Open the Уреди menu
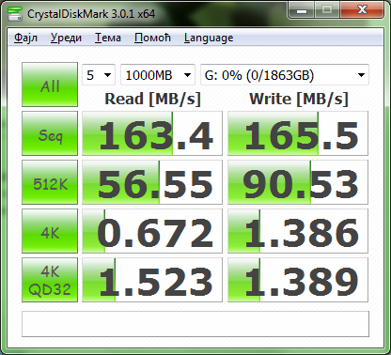 click(66, 38)
